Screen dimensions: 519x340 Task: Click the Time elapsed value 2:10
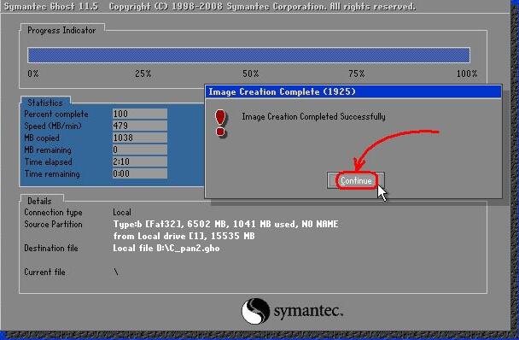(x=140, y=161)
